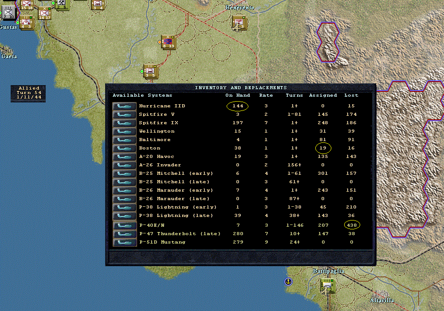The width and height of the screenshot is (444, 311).
Task: Click the unit counter marked 15 18
Action: click(27, 5)
